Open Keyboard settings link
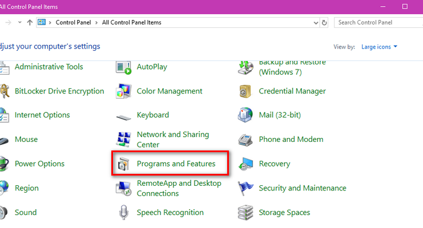This screenshot has width=423, height=228. tap(153, 115)
